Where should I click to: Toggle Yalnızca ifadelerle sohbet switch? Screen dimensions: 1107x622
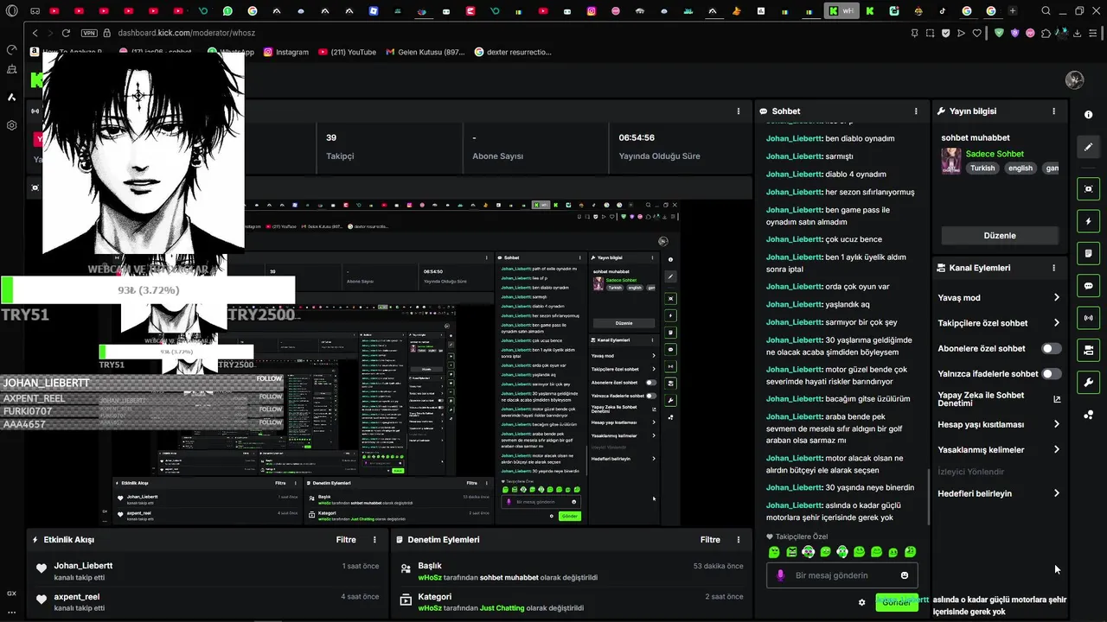point(1052,374)
